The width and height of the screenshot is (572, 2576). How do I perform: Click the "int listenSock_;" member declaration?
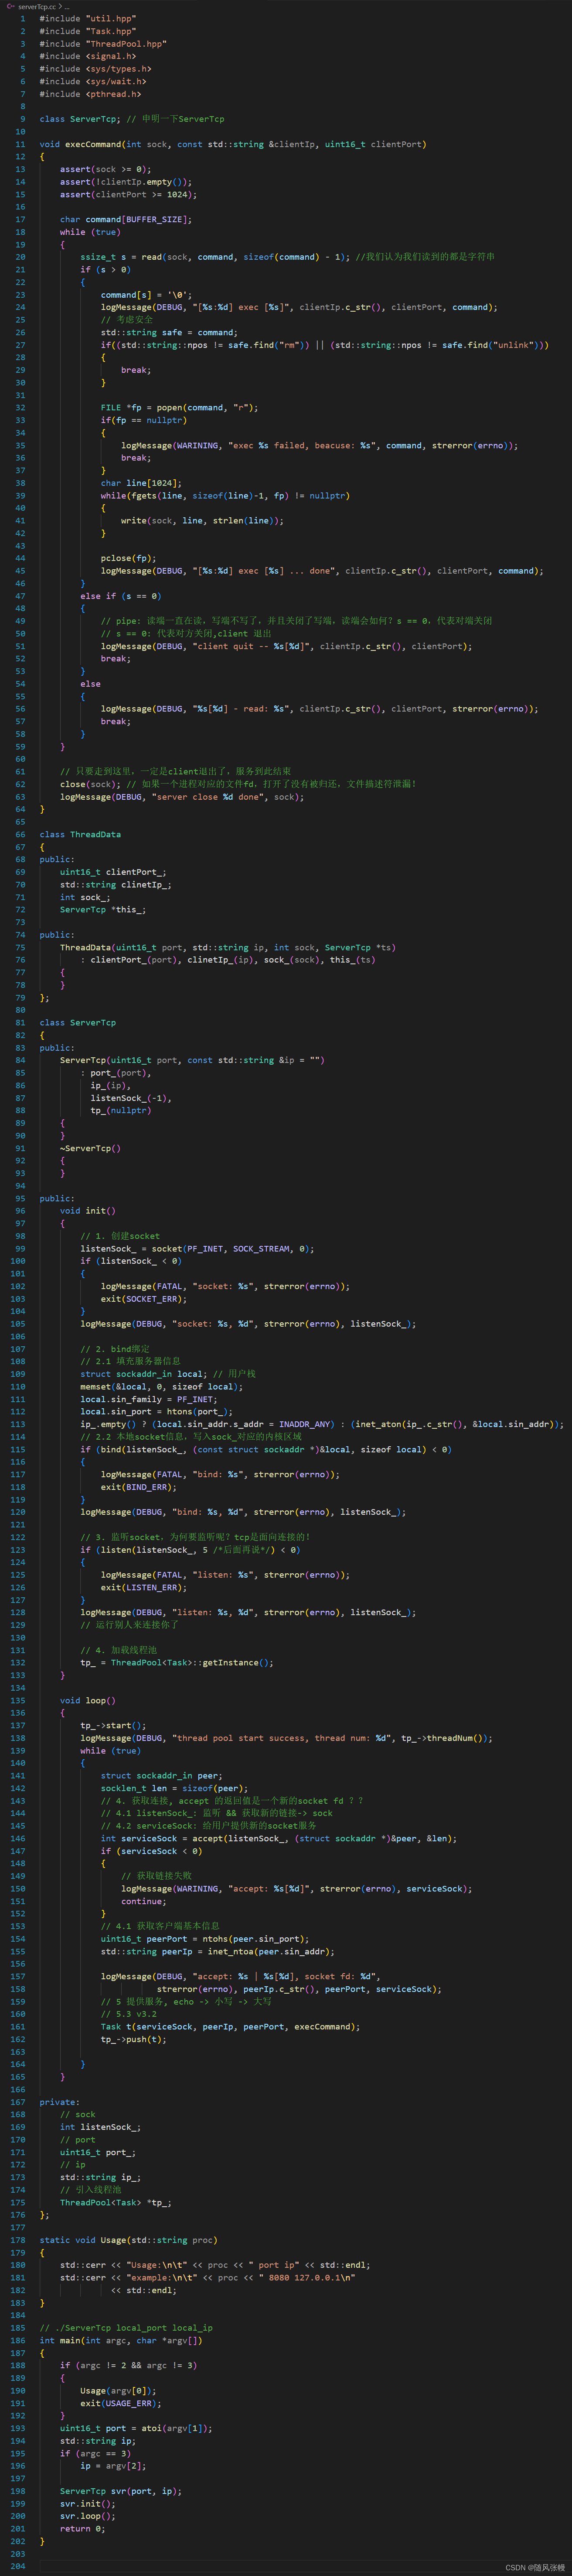click(x=101, y=2127)
